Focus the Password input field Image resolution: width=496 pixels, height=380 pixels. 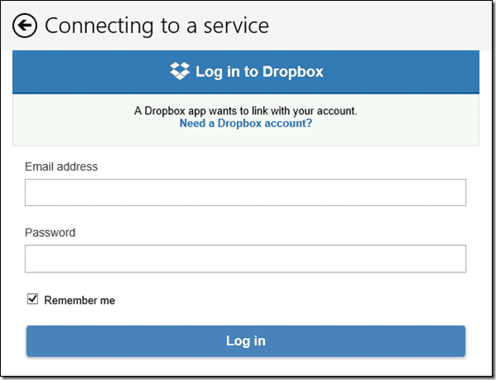click(x=245, y=258)
